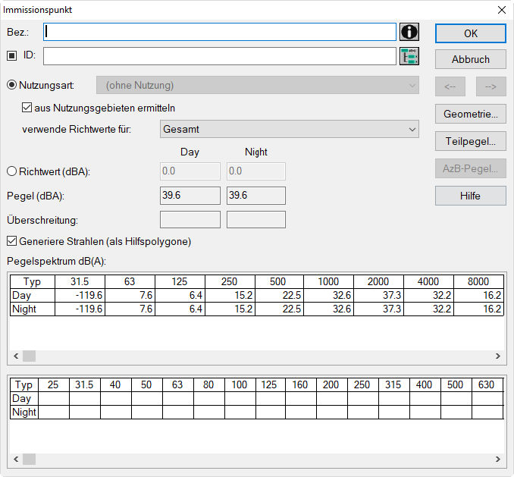Confirm with the OK button
Image resolution: width=514 pixels, height=477 pixels.
click(470, 33)
